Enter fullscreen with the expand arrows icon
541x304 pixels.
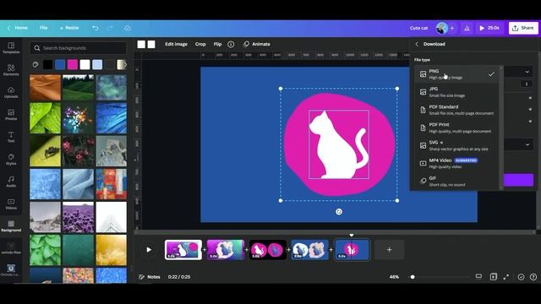[x=506, y=277]
